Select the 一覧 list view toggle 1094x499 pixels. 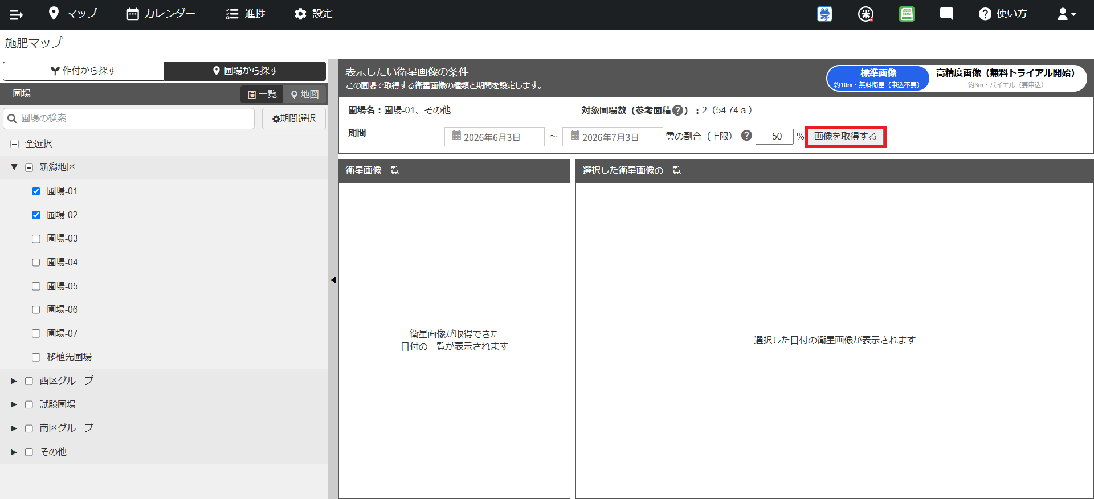[262, 94]
